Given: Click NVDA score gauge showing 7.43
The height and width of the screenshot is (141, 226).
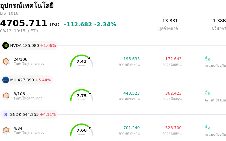Looking at the screenshot, I should (82, 61).
